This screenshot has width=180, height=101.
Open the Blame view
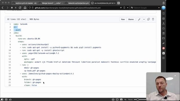click(x=131, y=19)
